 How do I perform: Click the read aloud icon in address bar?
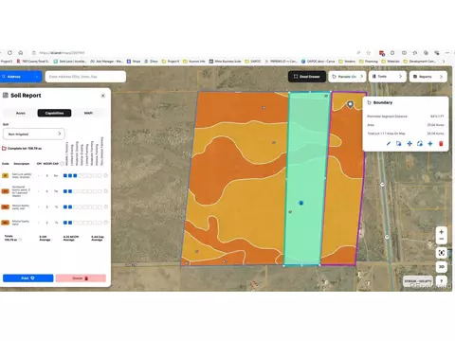click(358, 53)
